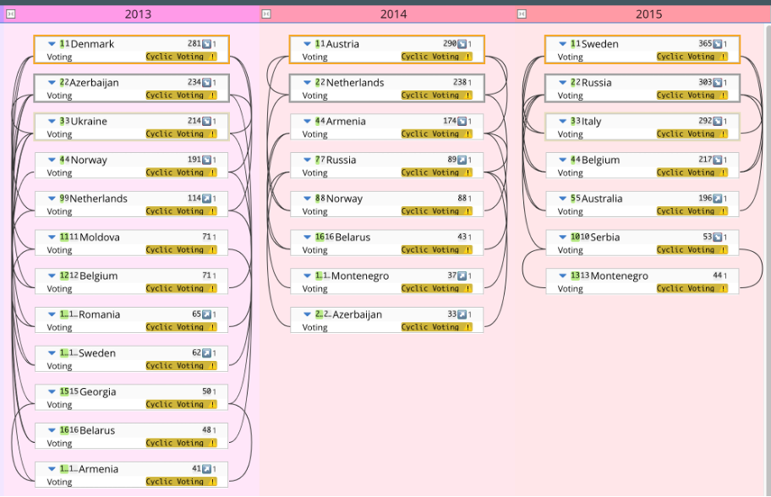Click the trend arrow icon beside Norway's 191 score
771x497 pixels.
tap(206, 160)
